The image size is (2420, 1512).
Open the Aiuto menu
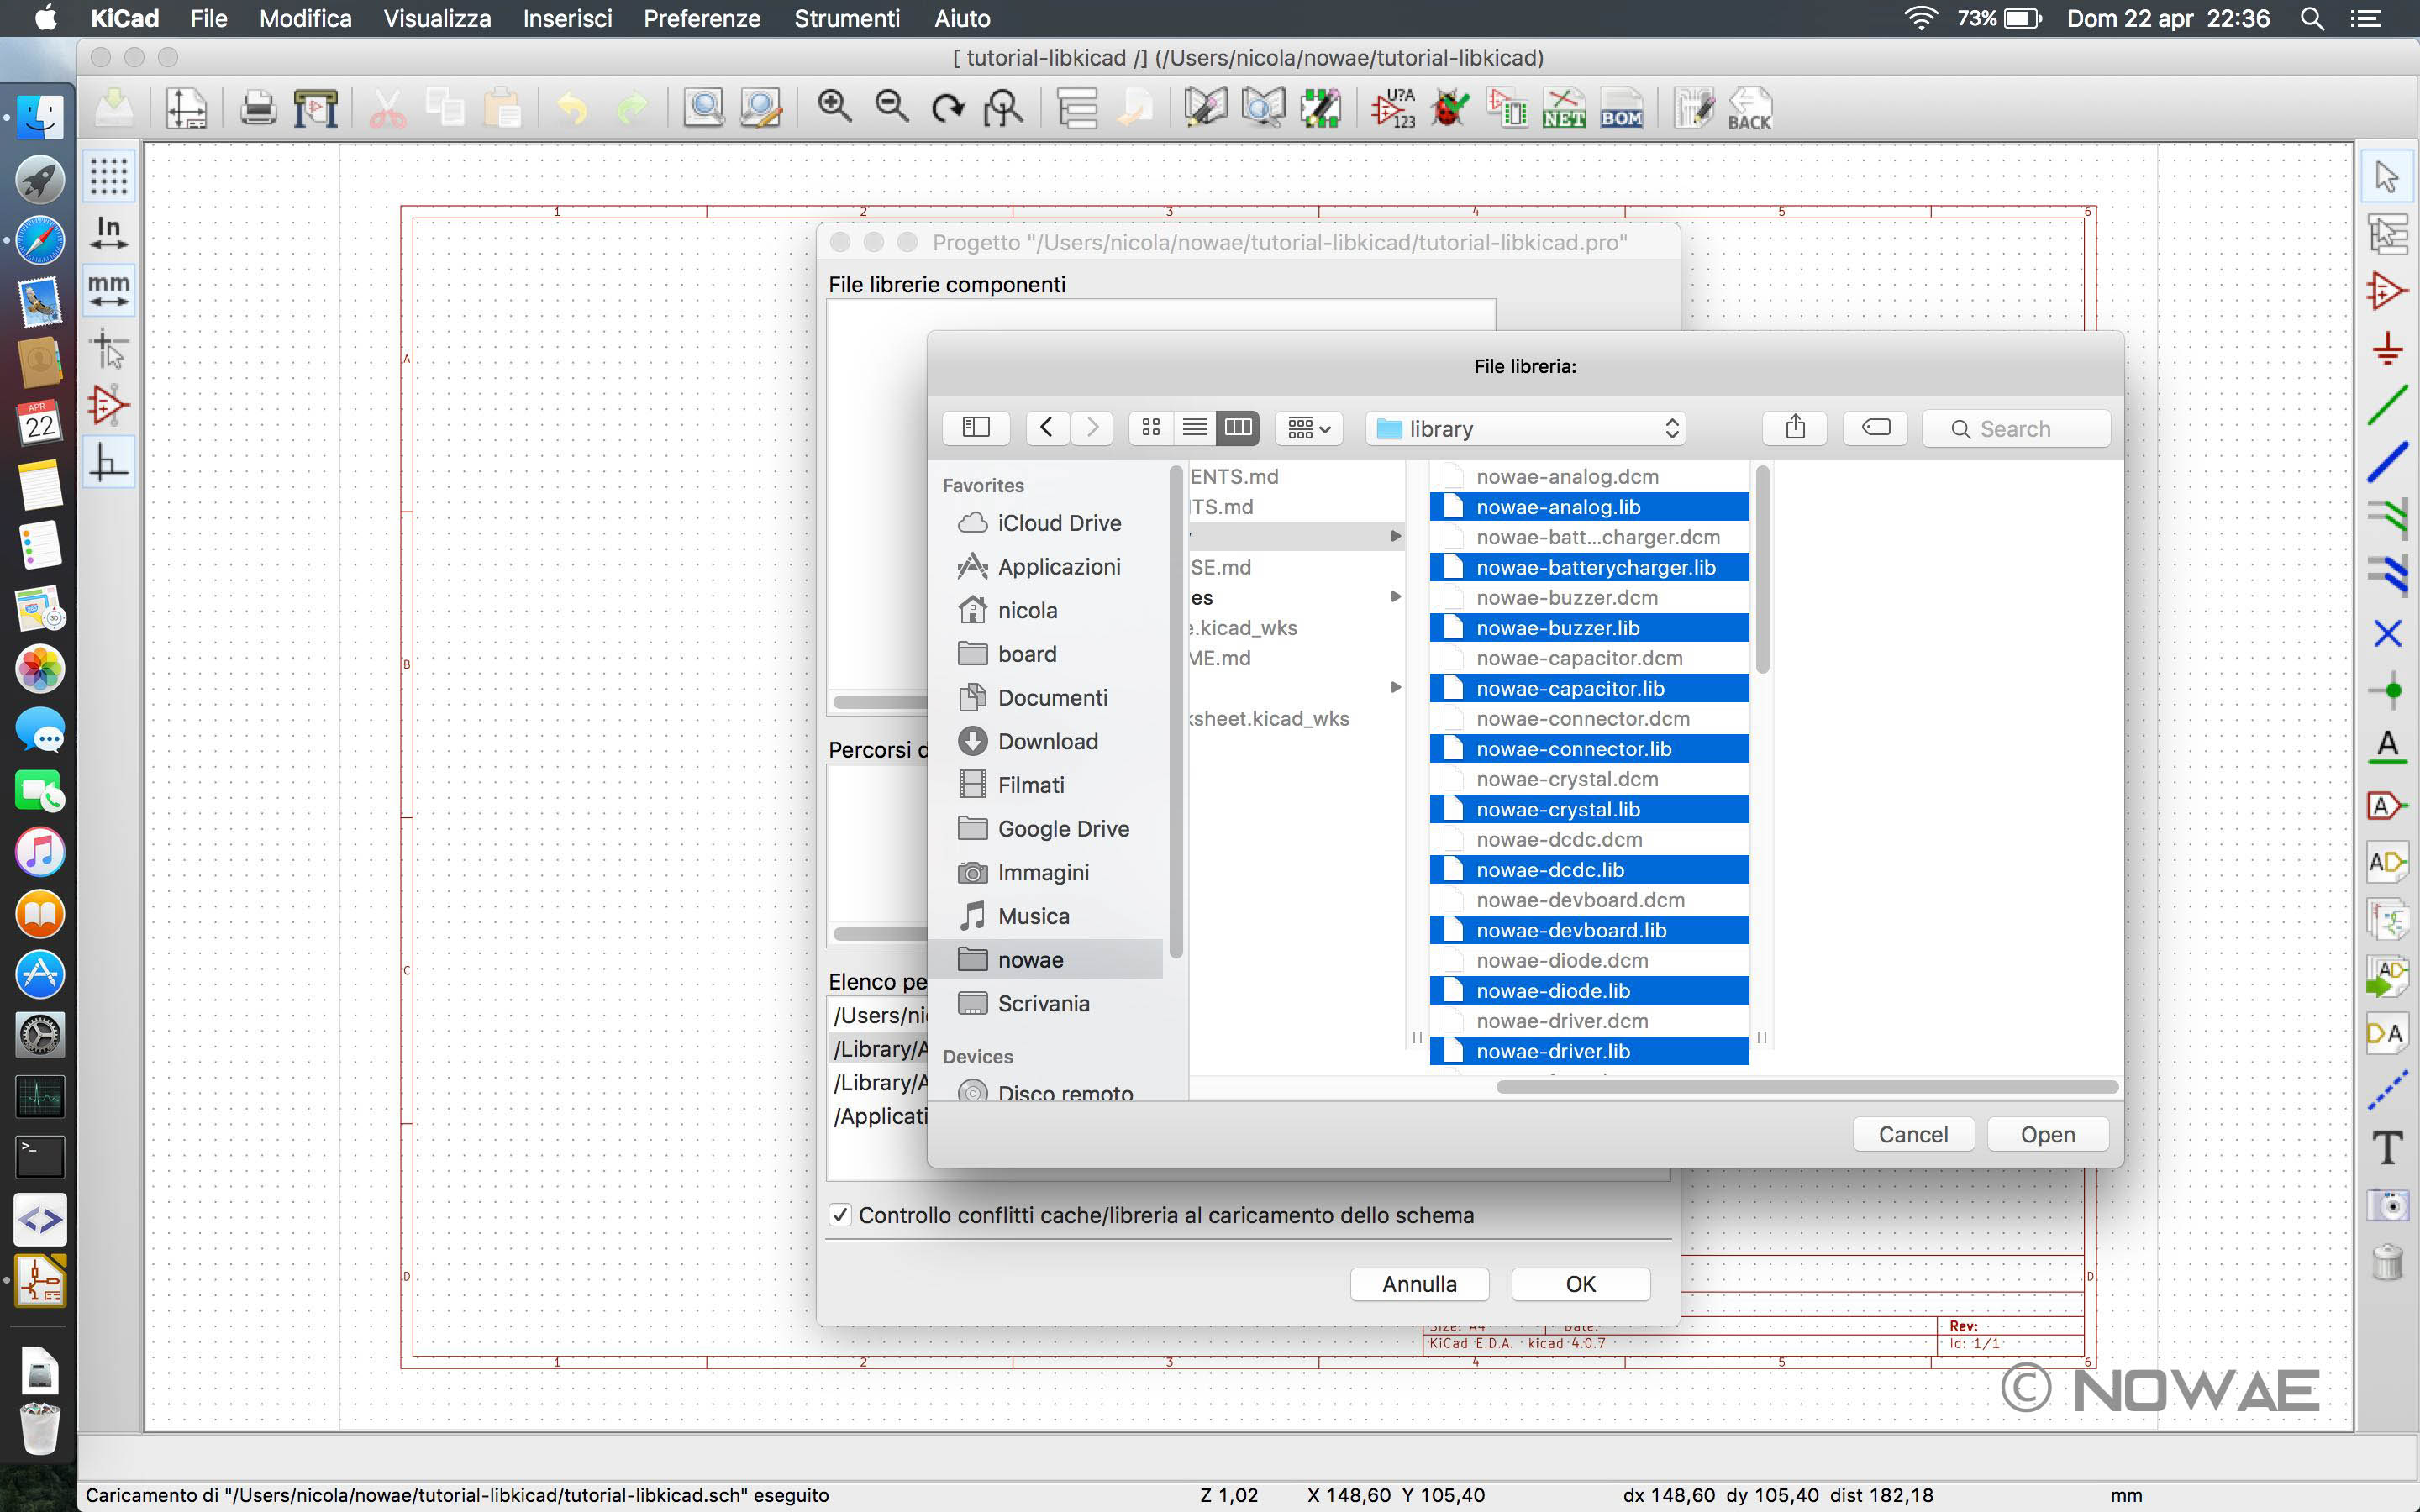(962, 18)
